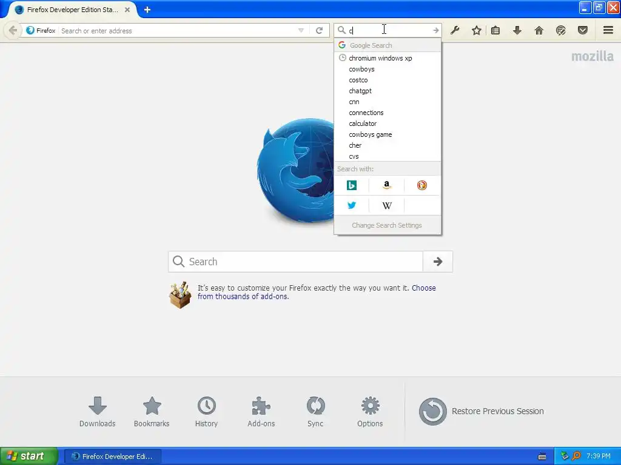Click the Firefox identity icon in address bar
621x465 pixels.
coord(30,30)
